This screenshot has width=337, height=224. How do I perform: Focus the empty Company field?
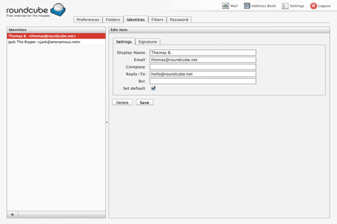202,67
